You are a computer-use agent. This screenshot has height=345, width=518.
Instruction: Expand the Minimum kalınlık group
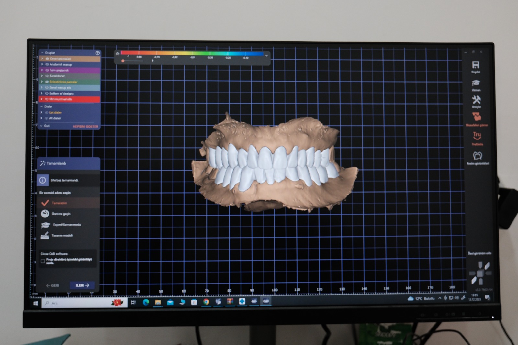tap(42, 99)
